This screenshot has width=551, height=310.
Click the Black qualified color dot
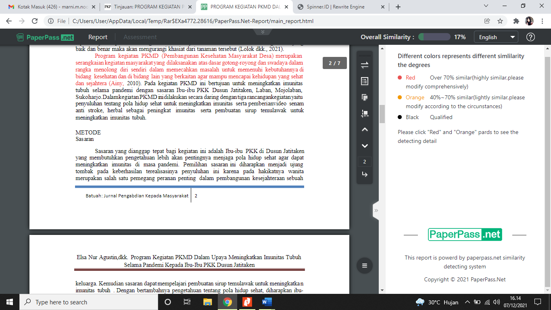400,117
